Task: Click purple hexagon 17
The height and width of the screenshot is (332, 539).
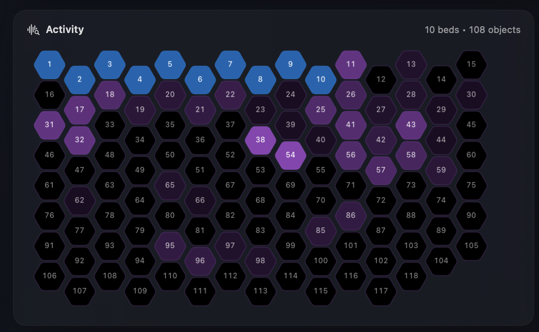Action: click(x=80, y=110)
